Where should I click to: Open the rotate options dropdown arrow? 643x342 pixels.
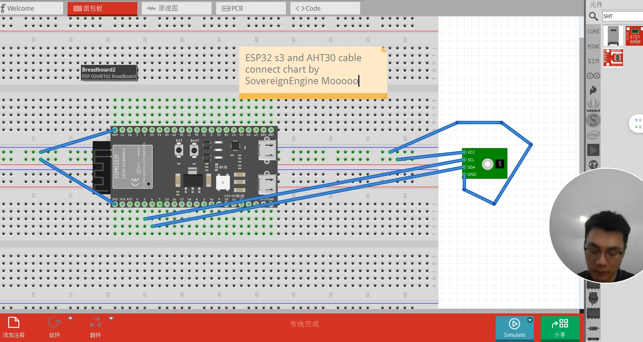(70, 318)
